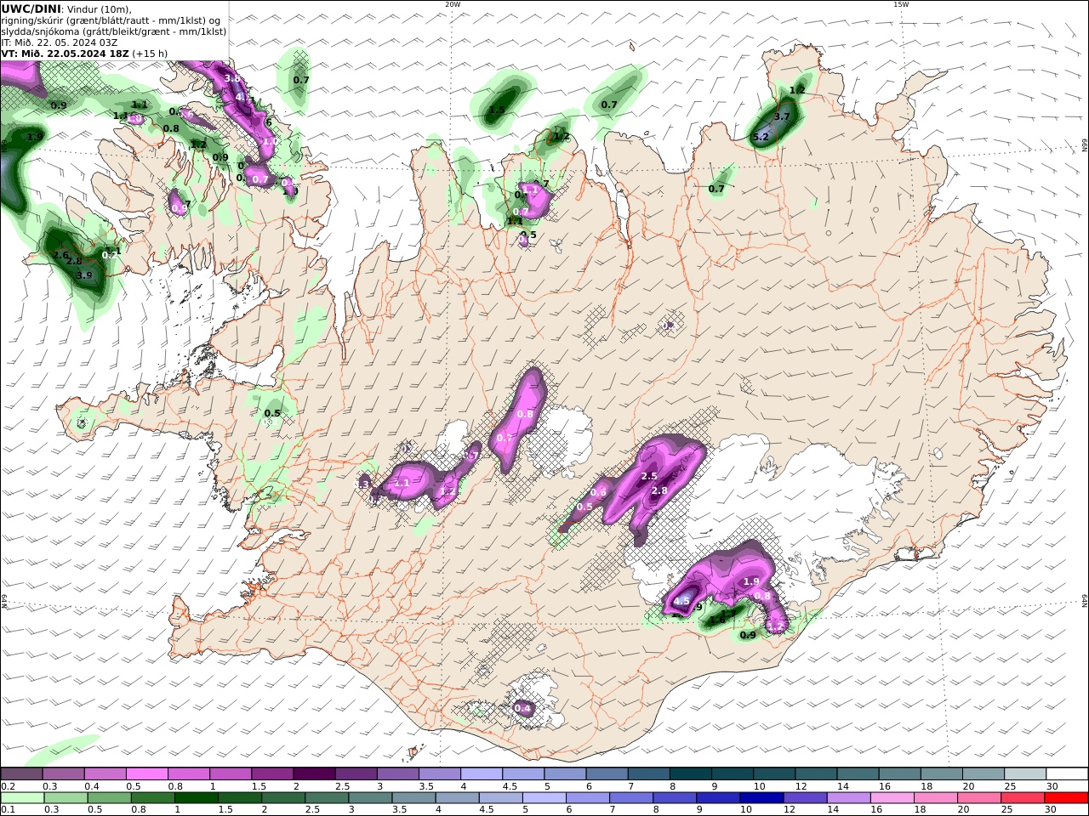Click the 0.1 label under the rain scale
The image size is (1089, 816).
tap(7, 810)
